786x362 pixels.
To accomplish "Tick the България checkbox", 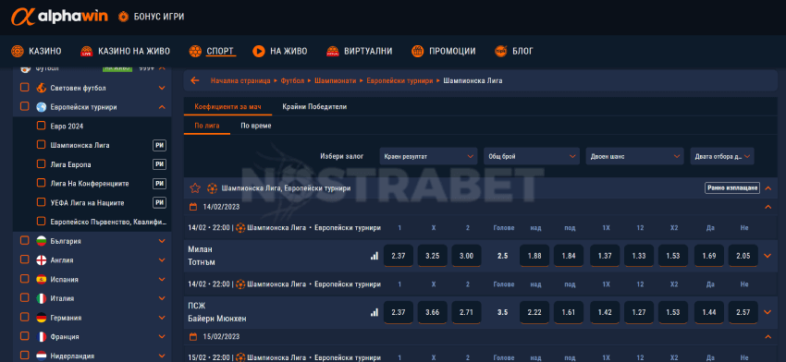I will click(x=24, y=241).
